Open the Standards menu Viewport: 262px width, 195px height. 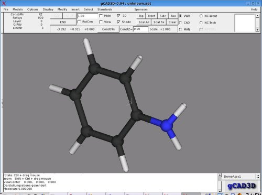click(x=104, y=9)
